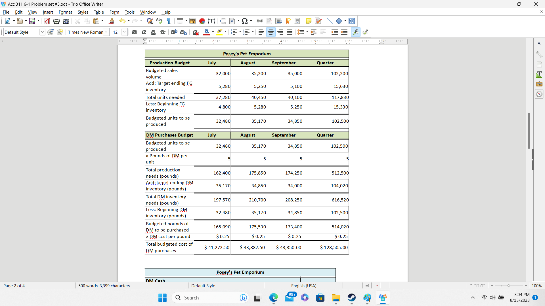Click the vertical scrollbar thumb

coord(529,131)
